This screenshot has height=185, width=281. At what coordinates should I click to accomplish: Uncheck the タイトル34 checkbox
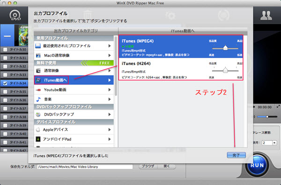tap(5, 83)
